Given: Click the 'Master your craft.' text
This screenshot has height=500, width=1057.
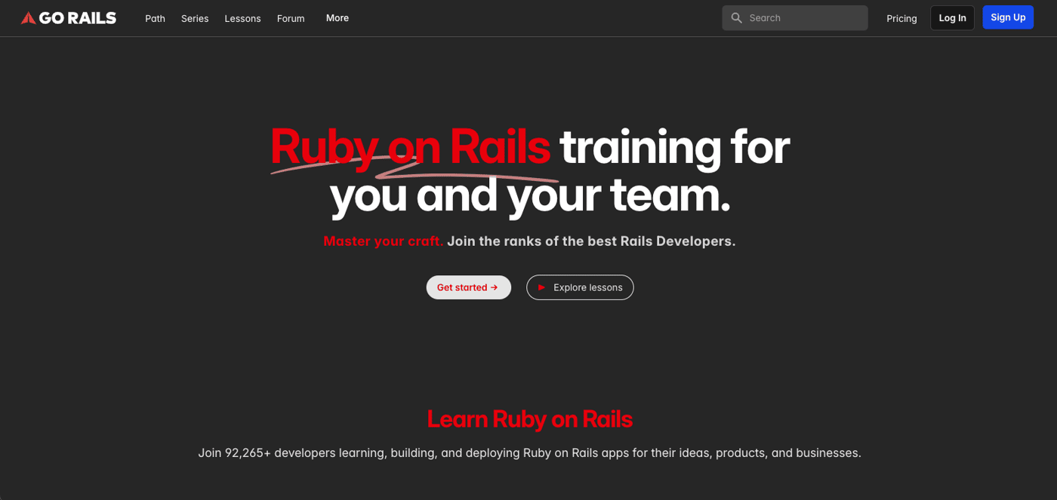Looking at the screenshot, I should coord(384,241).
